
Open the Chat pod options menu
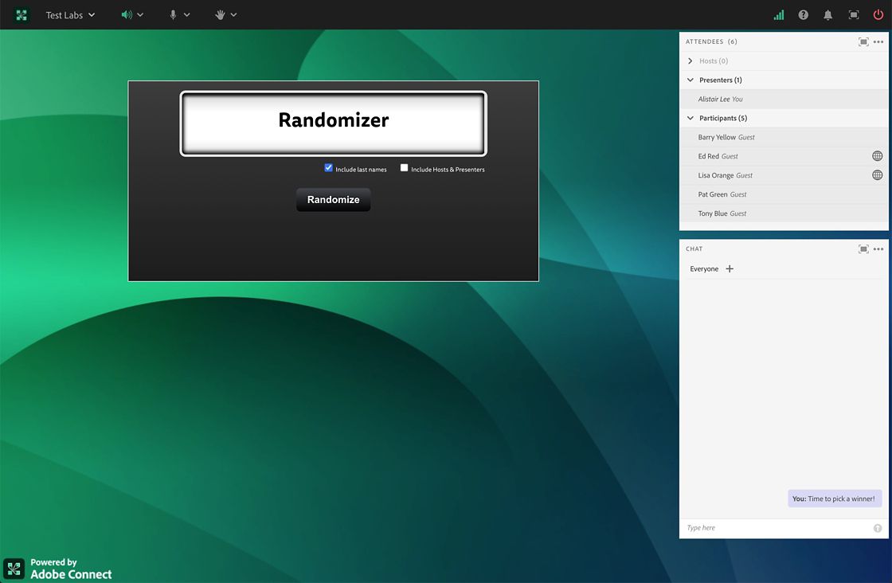coord(878,248)
